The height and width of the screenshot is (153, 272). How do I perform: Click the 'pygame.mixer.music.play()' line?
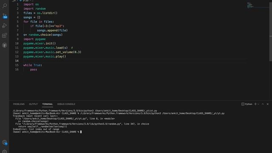45,57
